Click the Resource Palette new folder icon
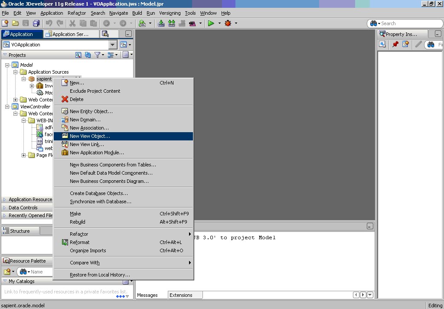This screenshot has width=444, height=309. coord(7,272)
